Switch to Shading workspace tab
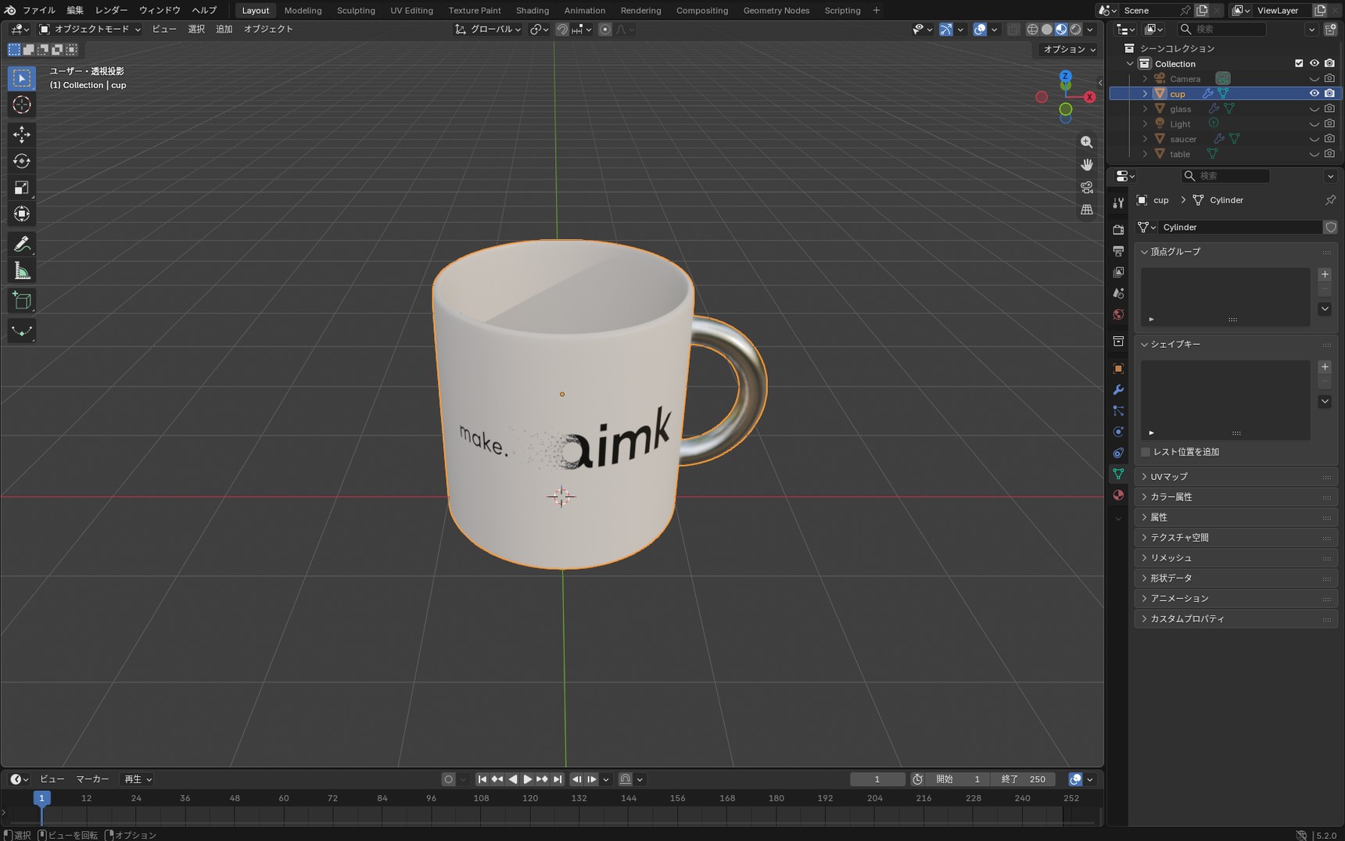 [533, 10]
